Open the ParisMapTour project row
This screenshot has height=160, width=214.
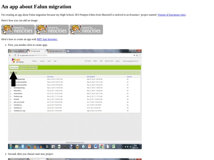18,108
